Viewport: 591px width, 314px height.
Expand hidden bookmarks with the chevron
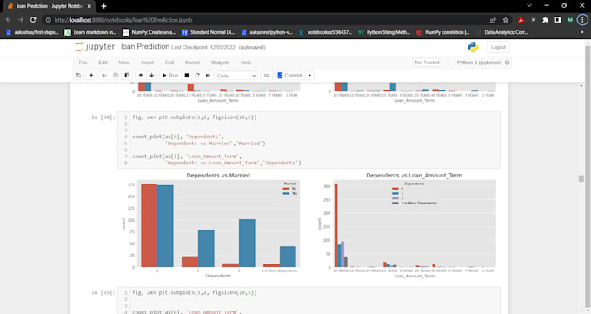[x=581, y=32]
